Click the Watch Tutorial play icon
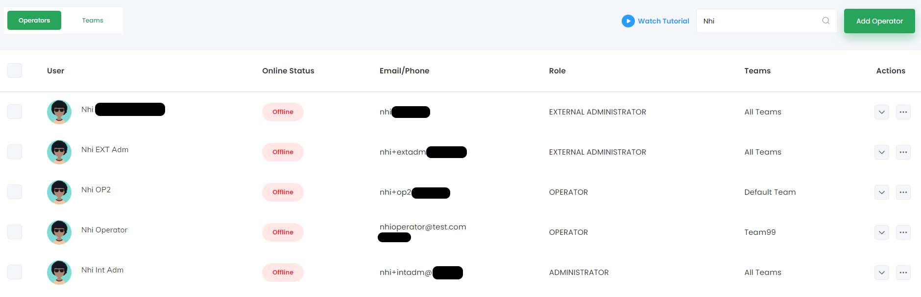The height and width of the screenshot is (297, 921). tap(628, 21)
